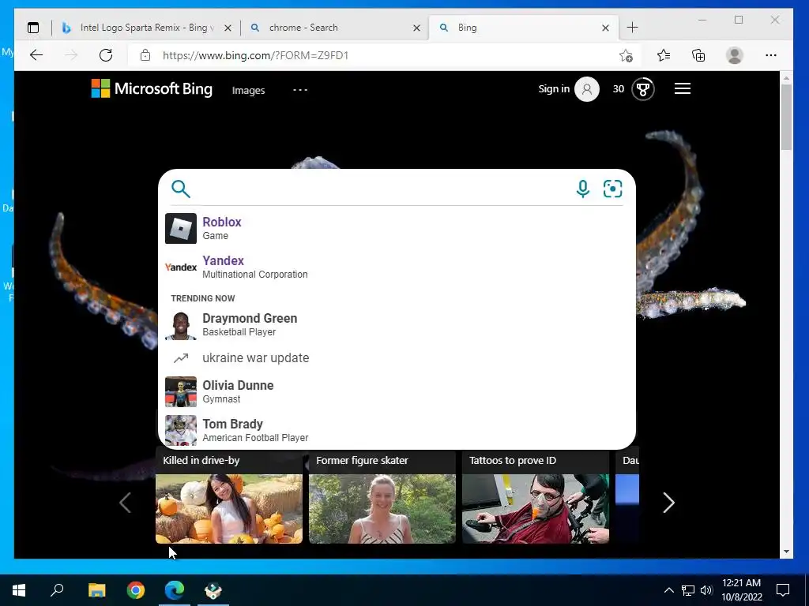Click the Edge back arrow button

36,55
